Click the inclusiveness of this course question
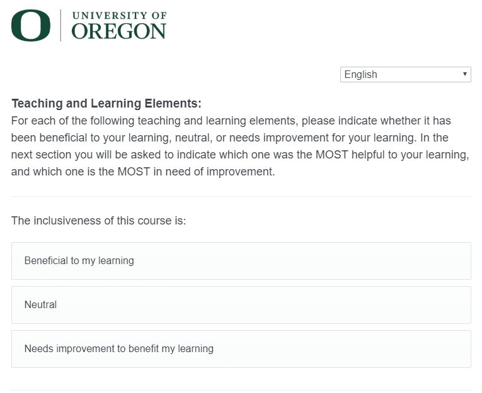This screenshot has height=393, width=482. (99, 221)
